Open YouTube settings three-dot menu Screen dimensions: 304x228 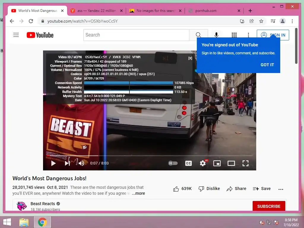248,35
